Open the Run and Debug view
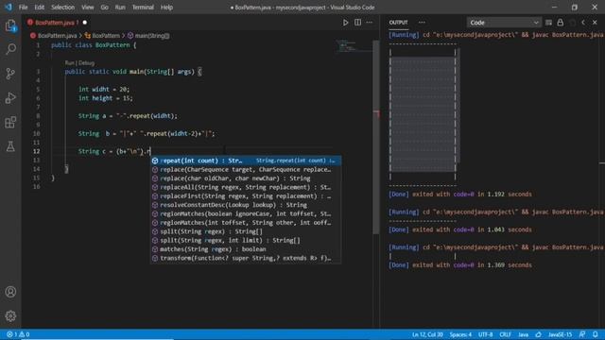 10,98
